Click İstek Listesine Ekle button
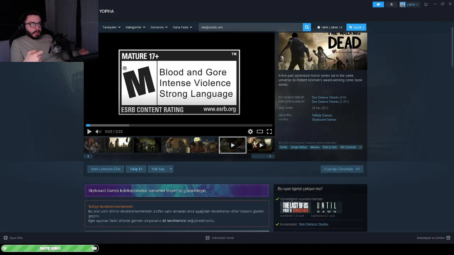Screen dimensions: 454x255 tap(105, 169)
